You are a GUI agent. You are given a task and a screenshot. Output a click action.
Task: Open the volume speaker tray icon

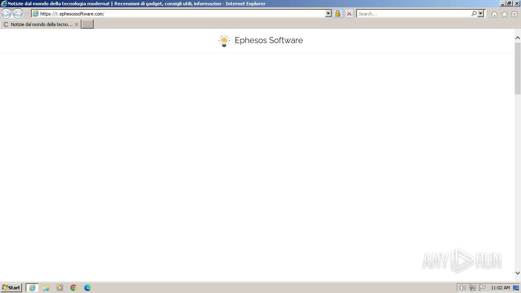point(462,288)
